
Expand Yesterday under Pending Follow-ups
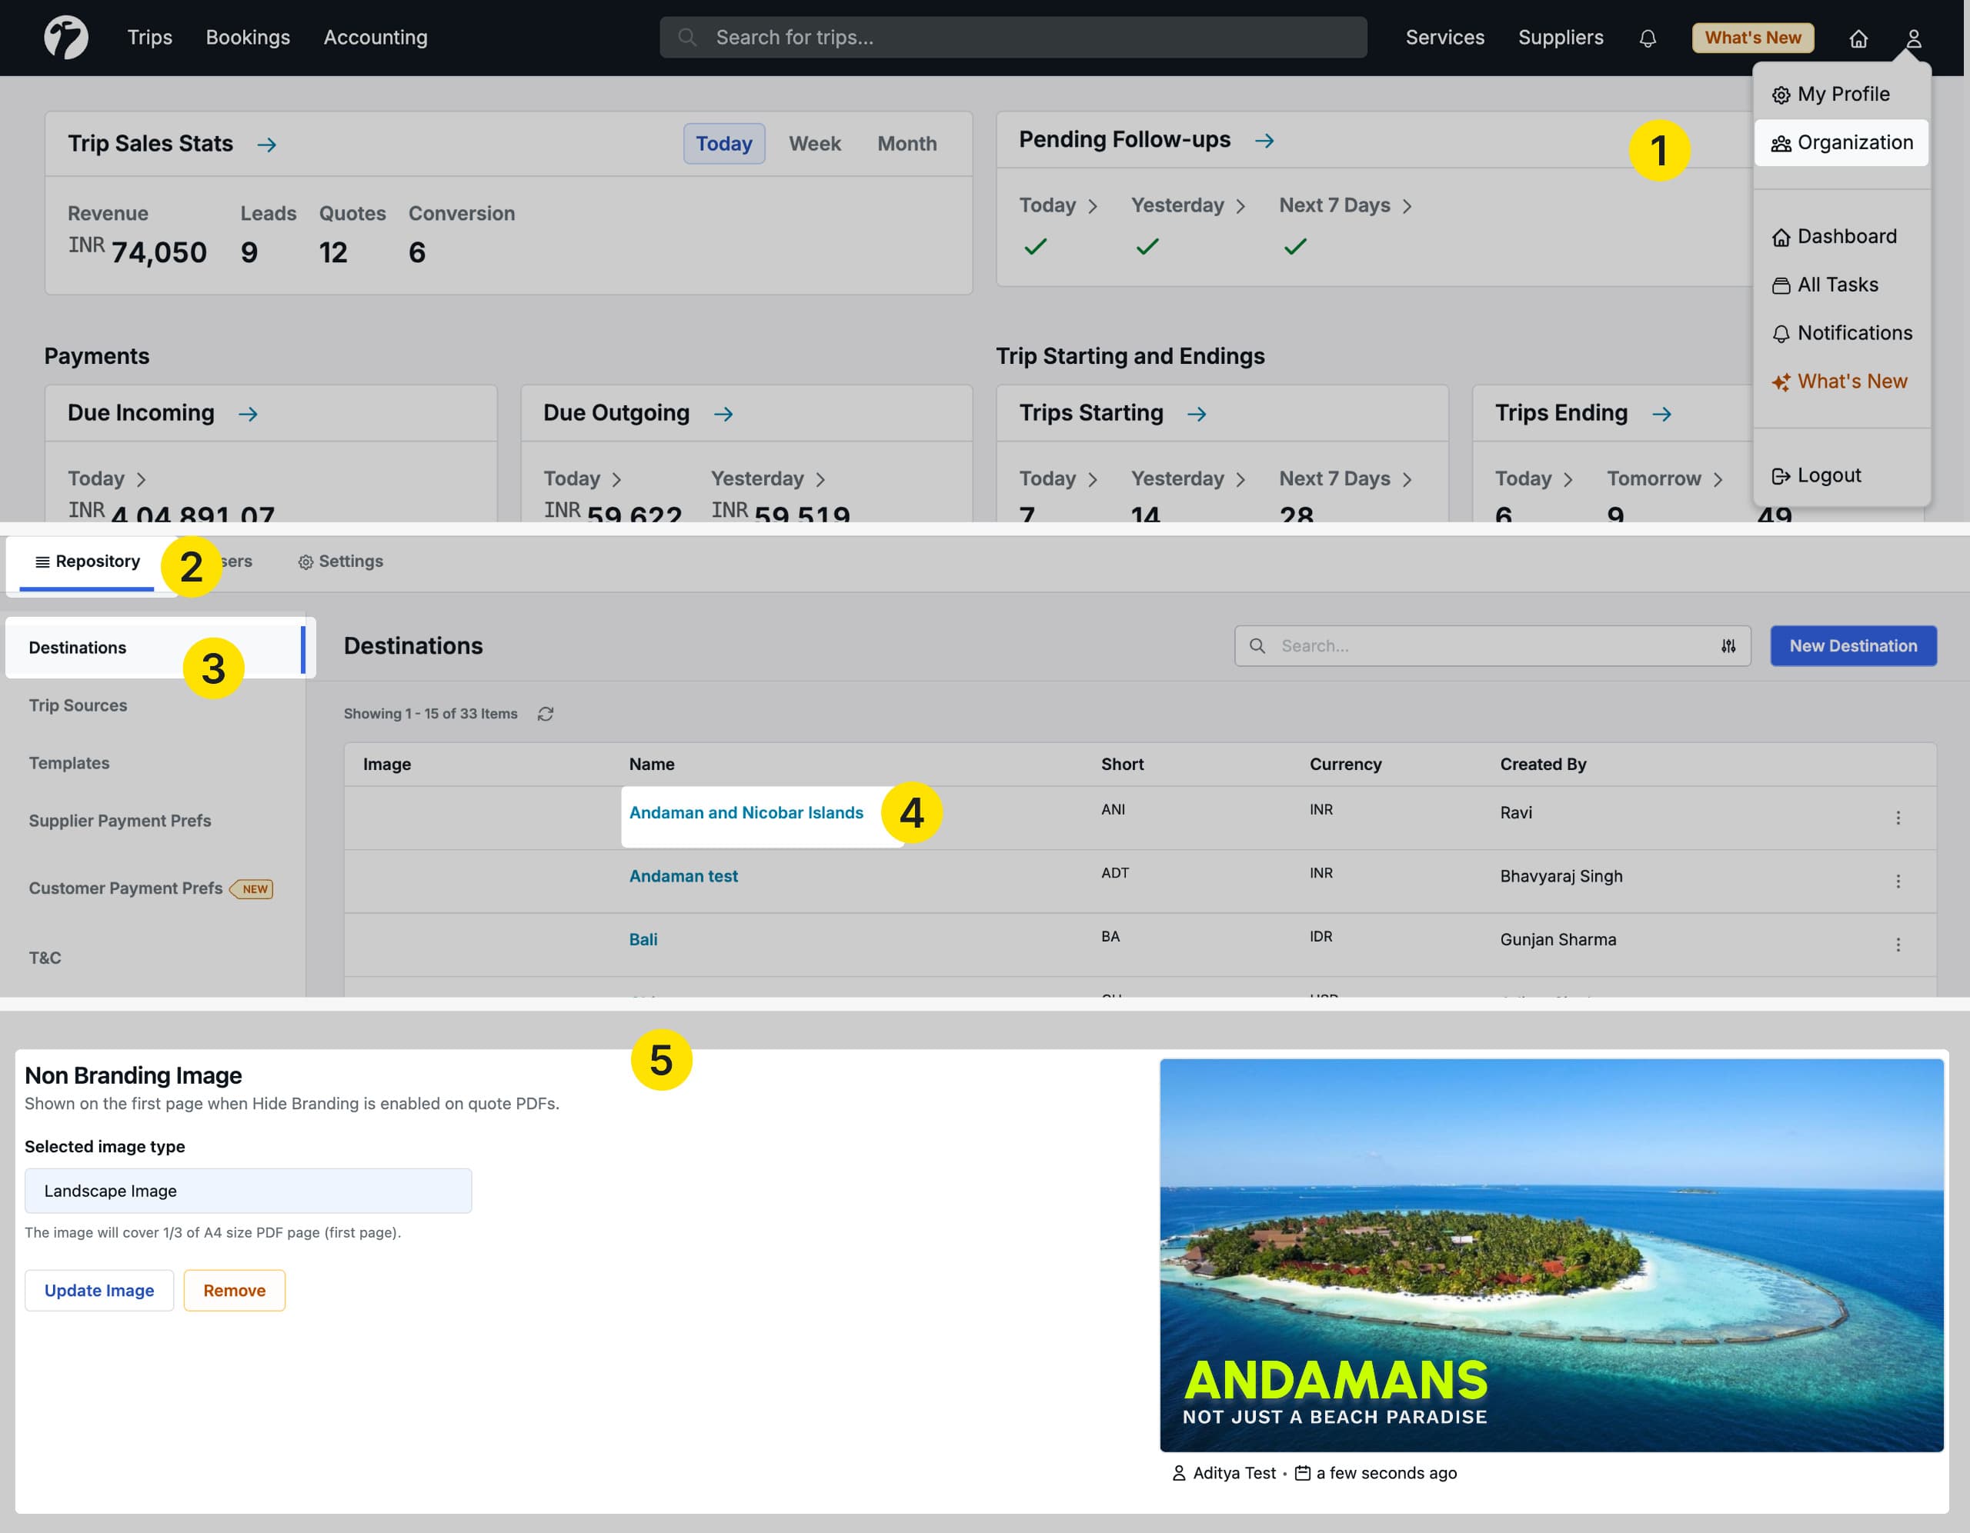1189,205
